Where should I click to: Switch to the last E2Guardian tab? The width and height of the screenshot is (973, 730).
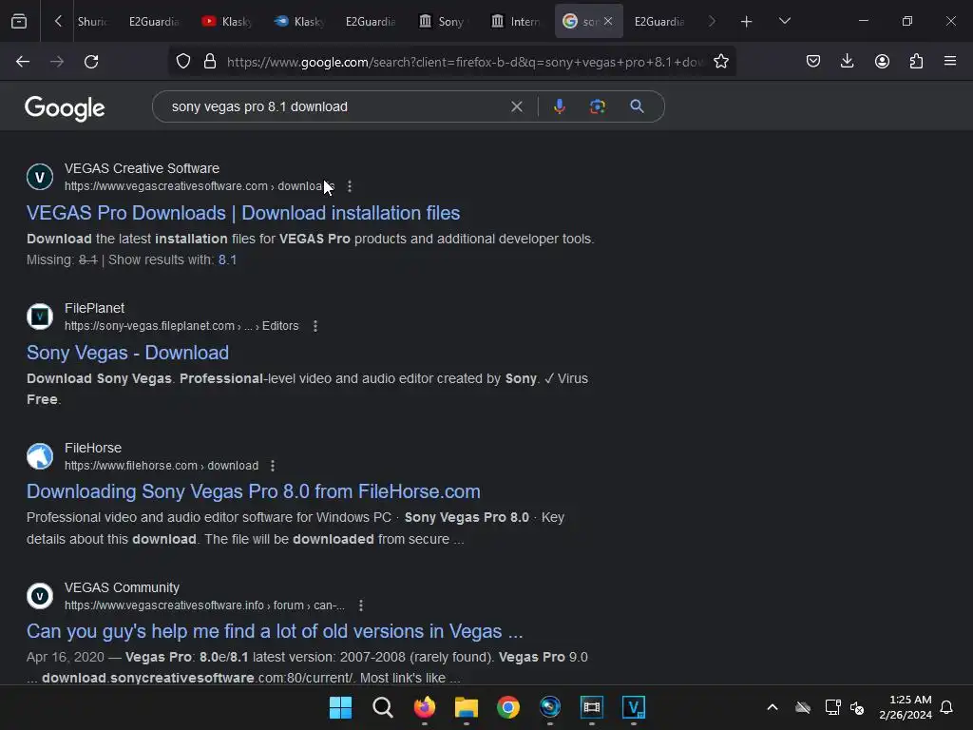[659, 22]
